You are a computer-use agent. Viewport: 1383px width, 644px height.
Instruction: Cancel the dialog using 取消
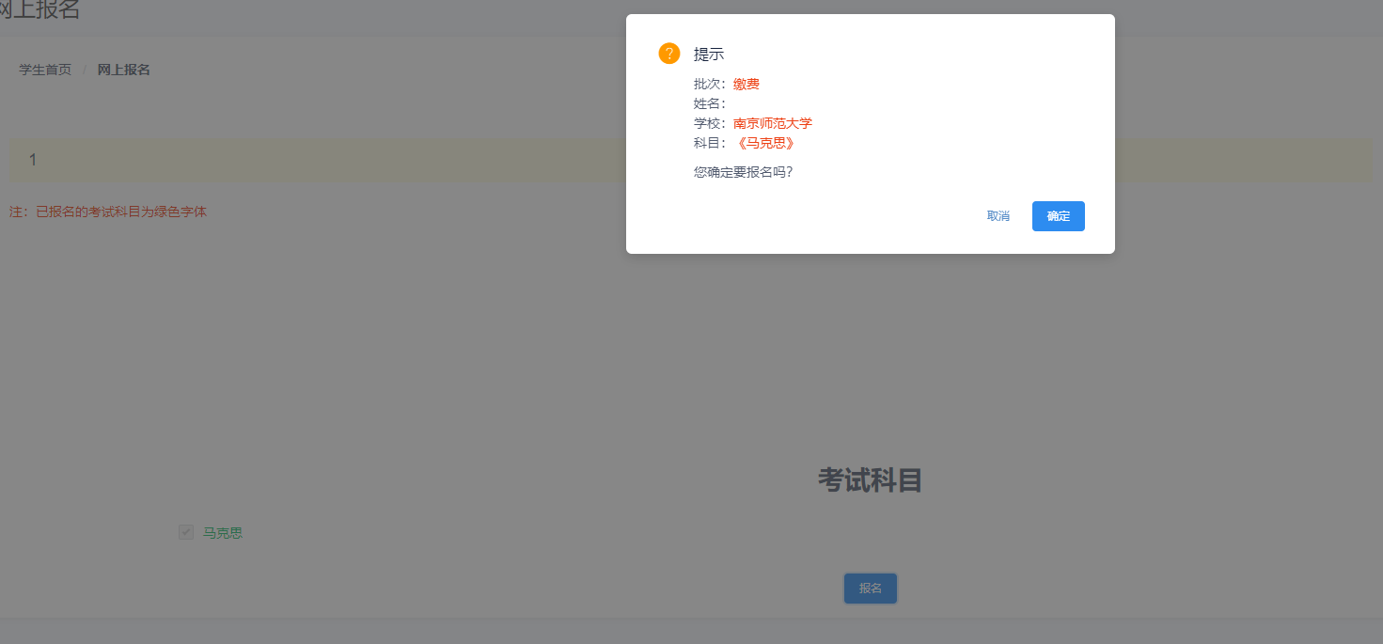[x=998, y=216]
